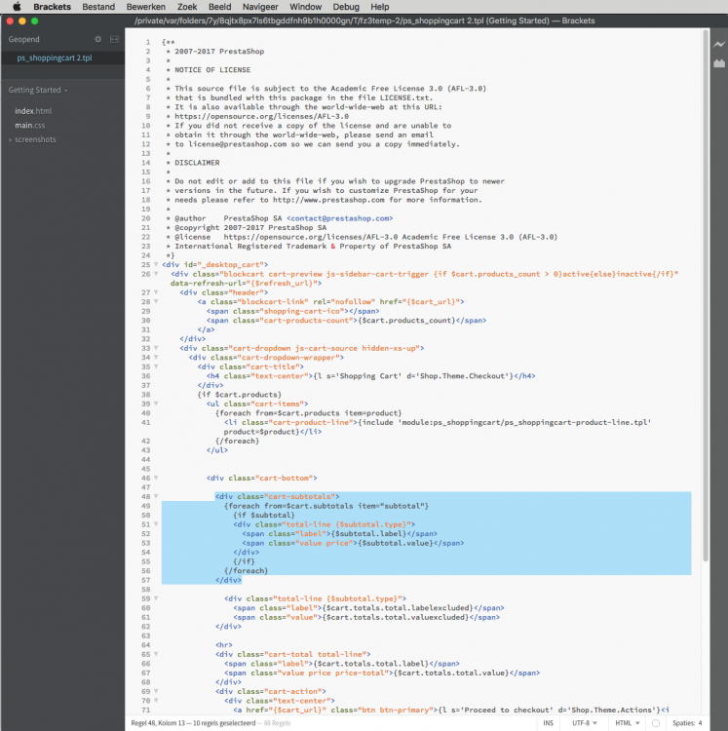Viewport: 728px width, 731px height.
Task: Open the Navigeer menu
Action: (x=260, y=7)
